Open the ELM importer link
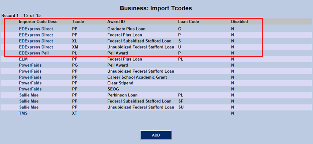The width and height of the screenshot is (313, 144). 23,59
